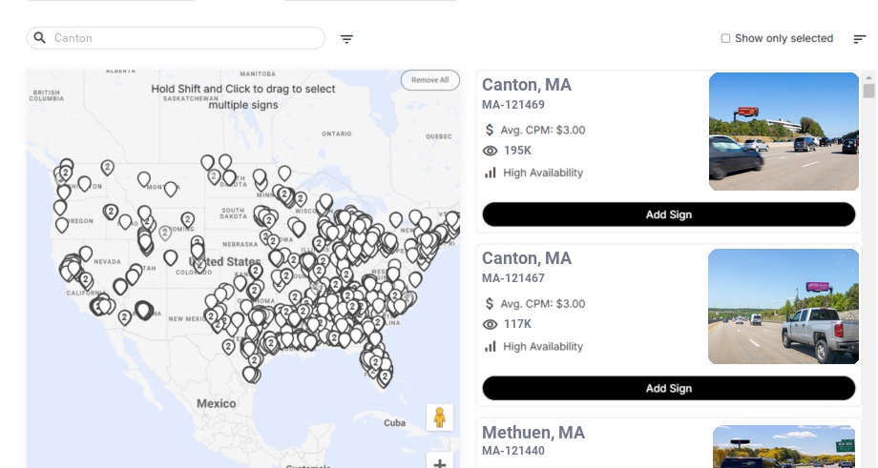Toggle the Show only selected checkbox
Viewport: 878px width, 468px height.
point(725,39)
